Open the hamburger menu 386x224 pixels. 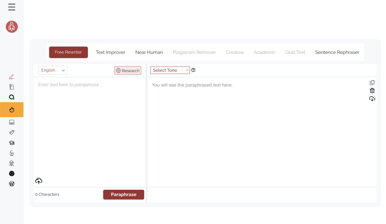(12, 7)
